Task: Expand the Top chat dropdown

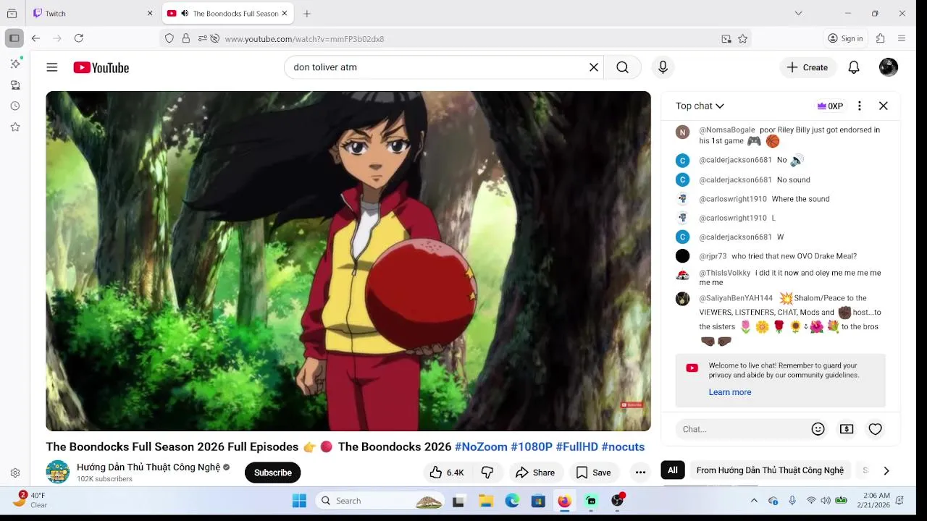Action: (x=700, y=106)
